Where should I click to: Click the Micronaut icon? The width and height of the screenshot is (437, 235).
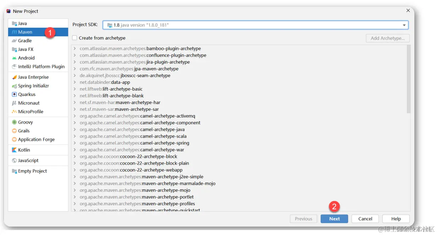coord(14,103)
